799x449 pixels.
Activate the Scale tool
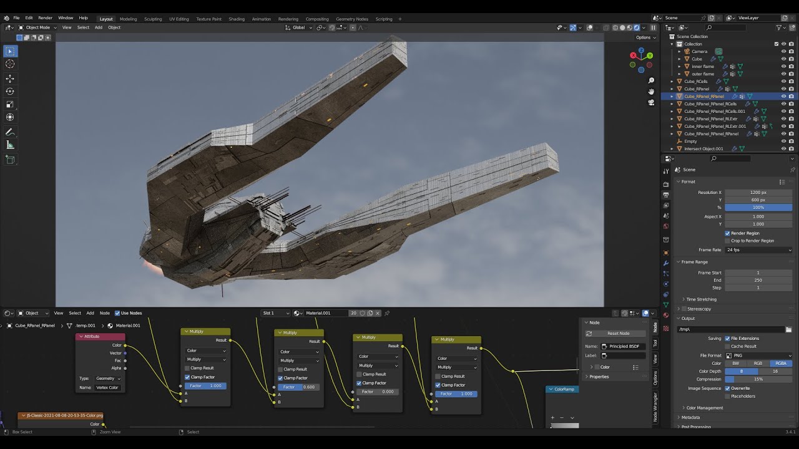10,105
